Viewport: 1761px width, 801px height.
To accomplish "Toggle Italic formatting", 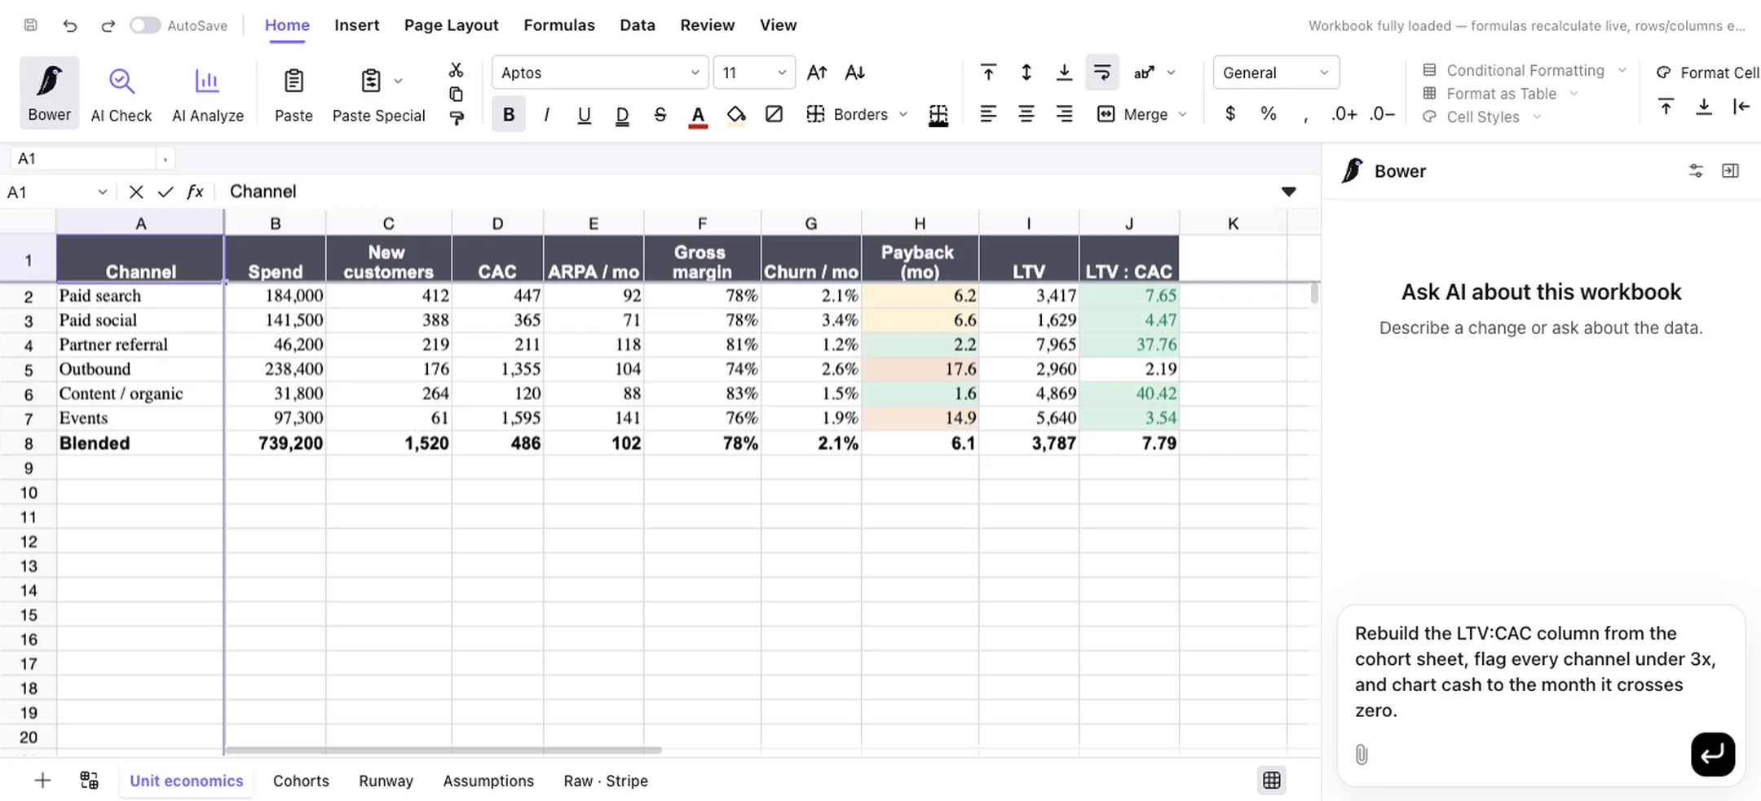I will pyautogui.click(x=546, y=114).
